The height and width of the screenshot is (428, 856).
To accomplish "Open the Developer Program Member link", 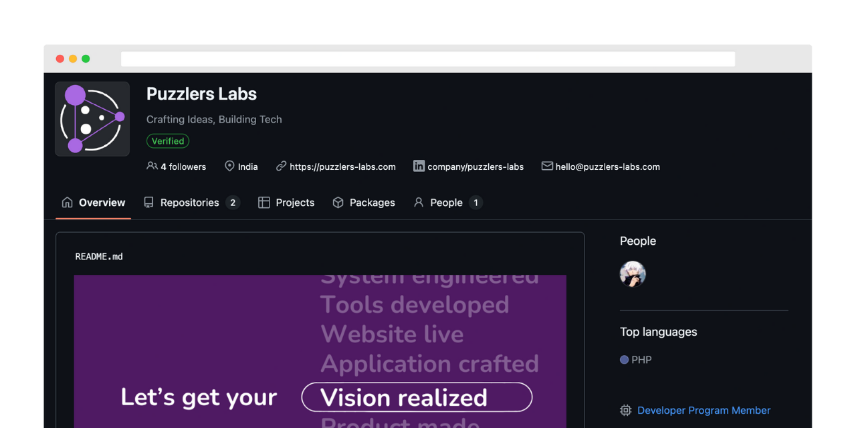I will pos(704,410).
